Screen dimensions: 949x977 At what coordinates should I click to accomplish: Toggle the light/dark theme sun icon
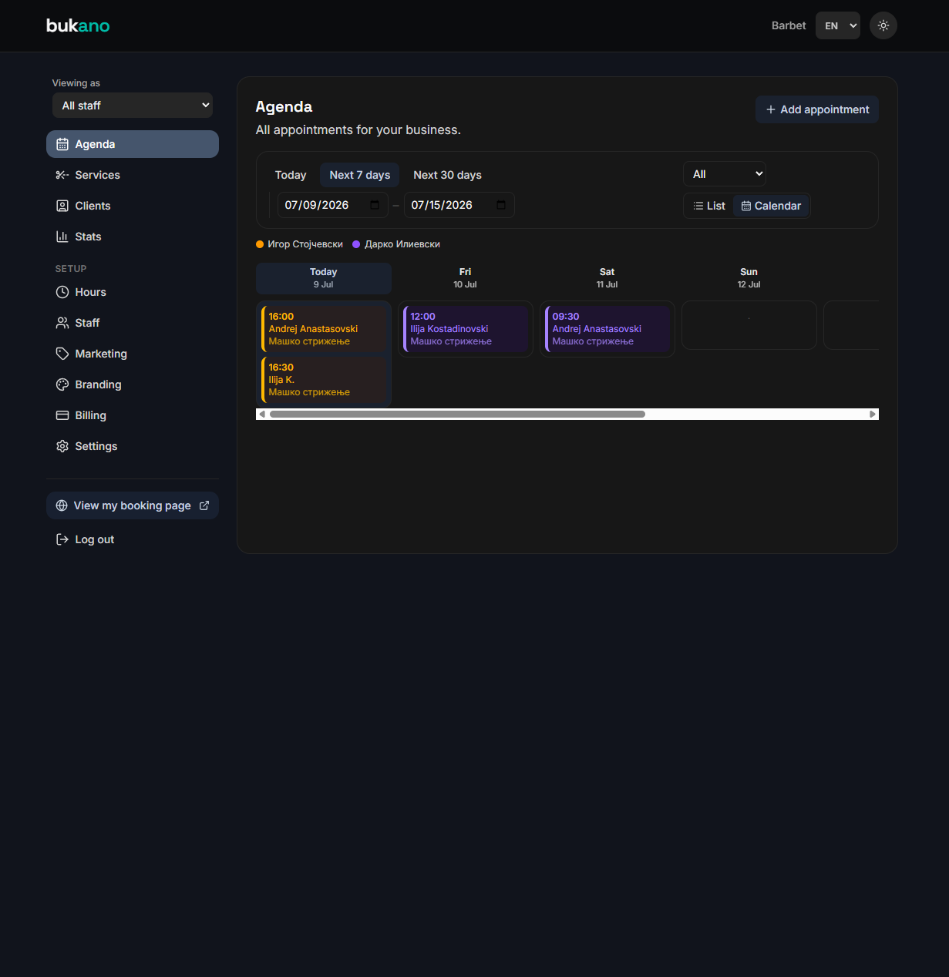pyautogui.click(x=883, y=25)
